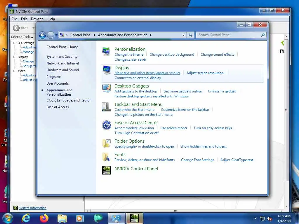Click Turn High Contrast on or off
Viewport: 299px width, 224px height.
pos(137,133)
